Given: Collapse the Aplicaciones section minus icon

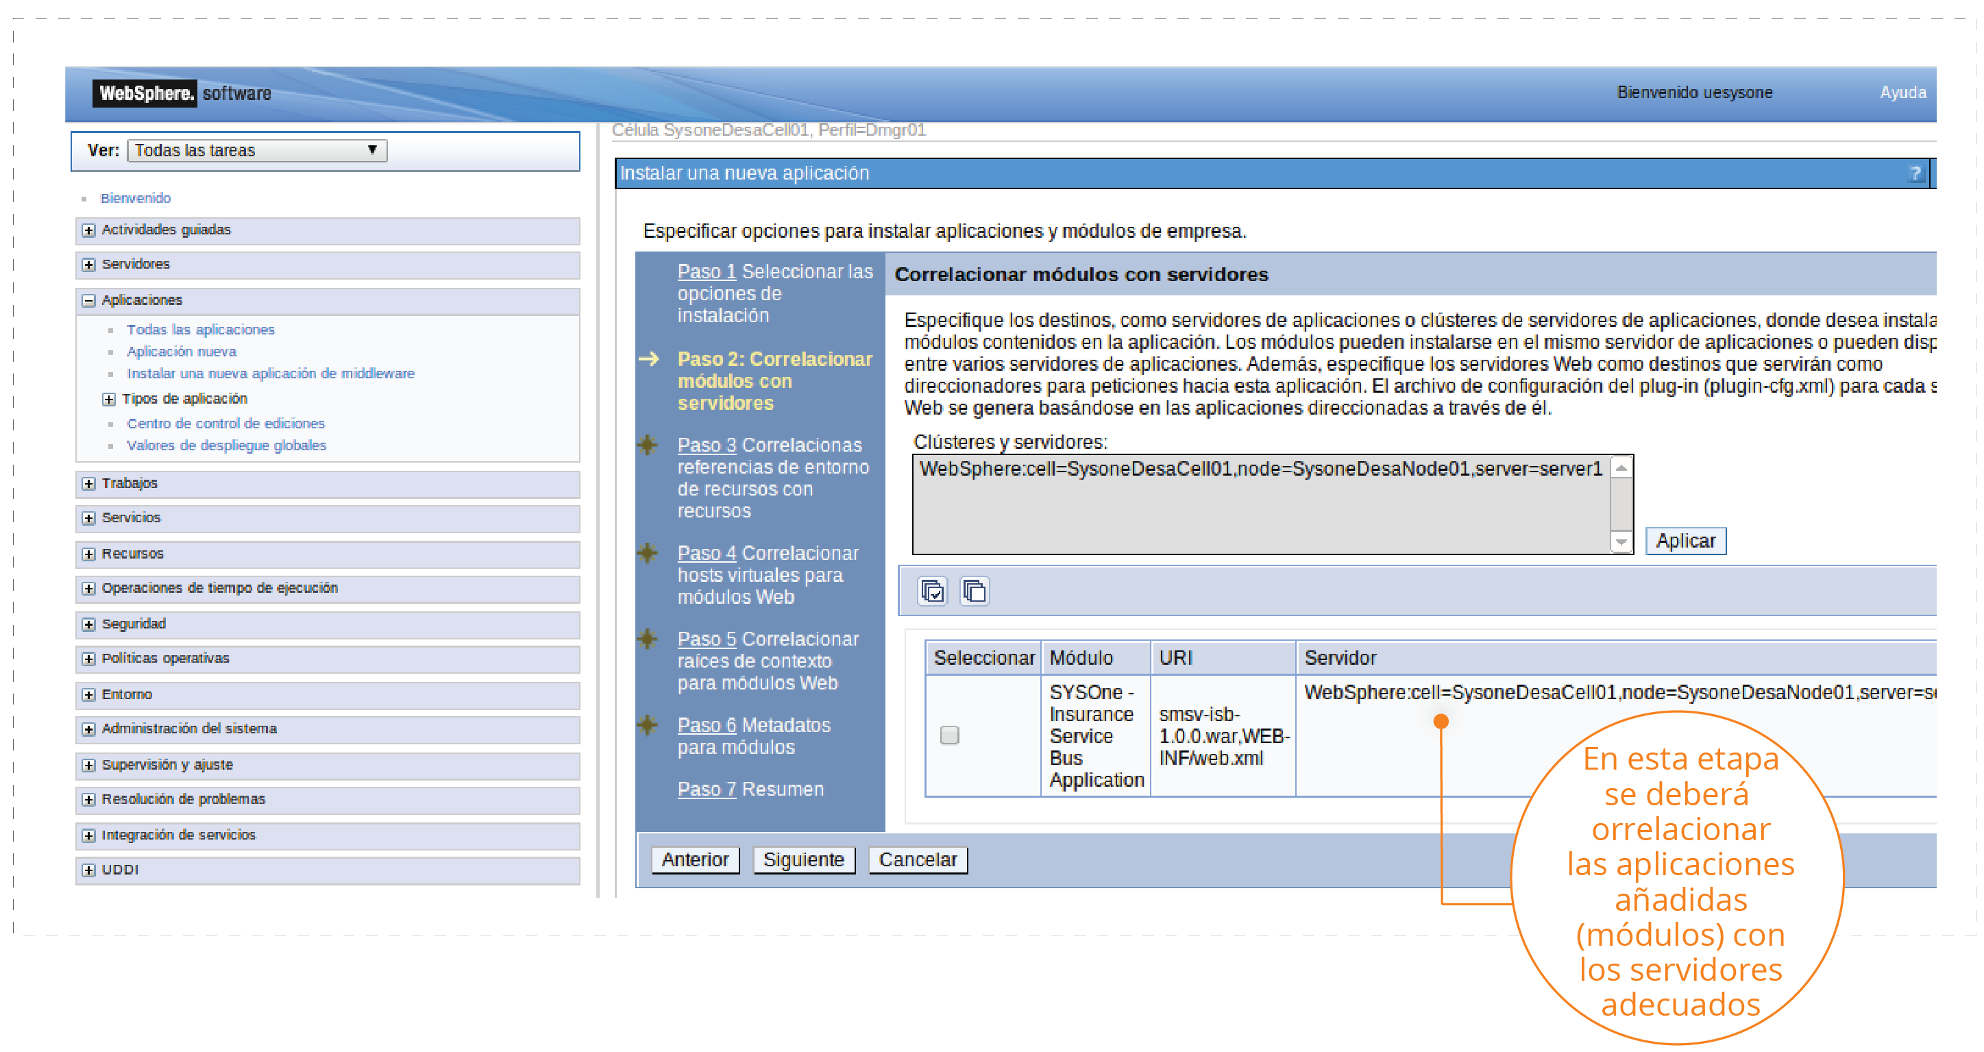Looking at the screenshot, I should coord(88,300).
